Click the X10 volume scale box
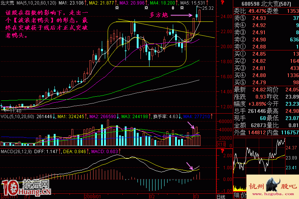 pos(221,144)
